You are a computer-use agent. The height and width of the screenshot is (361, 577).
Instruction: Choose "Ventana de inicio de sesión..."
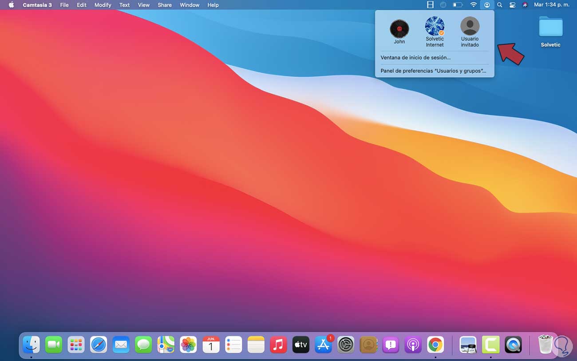(415, 58)
